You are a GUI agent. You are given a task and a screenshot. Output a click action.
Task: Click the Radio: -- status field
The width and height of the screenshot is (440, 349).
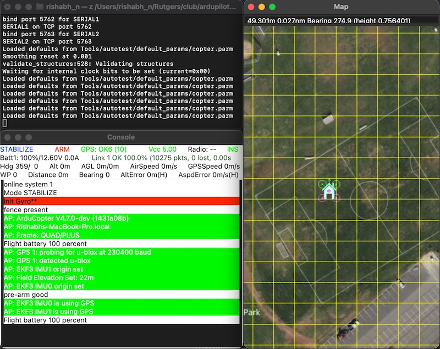tap(201, 149)
